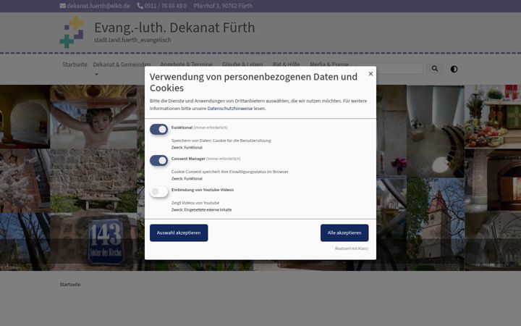The height and width of the screenshot is (326, 521).
Task: Open the Datenschutzhinweise link
Action: [x=229, y=109]
